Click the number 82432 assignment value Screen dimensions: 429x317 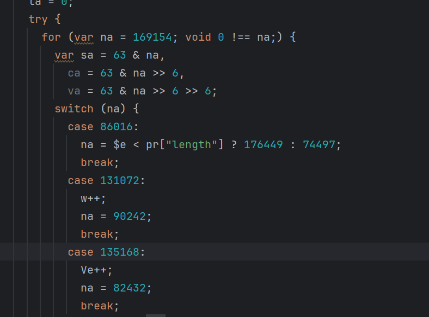click(x=130, y=288)
